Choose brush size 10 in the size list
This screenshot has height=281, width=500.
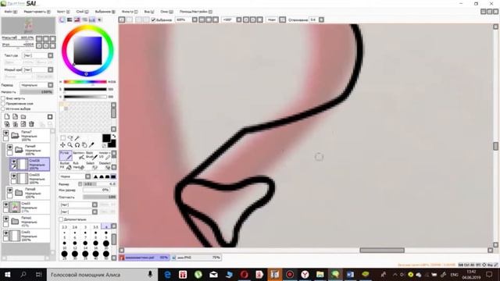(64, 244)
